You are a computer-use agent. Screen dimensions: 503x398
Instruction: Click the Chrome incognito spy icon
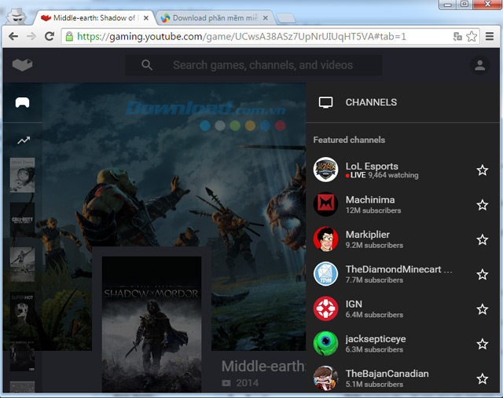pos(16,16)
